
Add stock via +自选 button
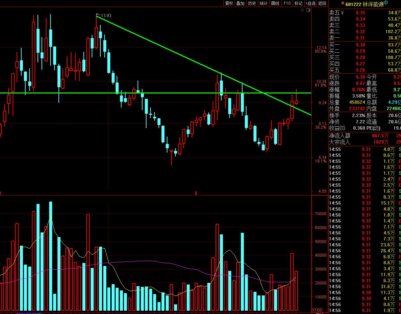click(310, 3)
